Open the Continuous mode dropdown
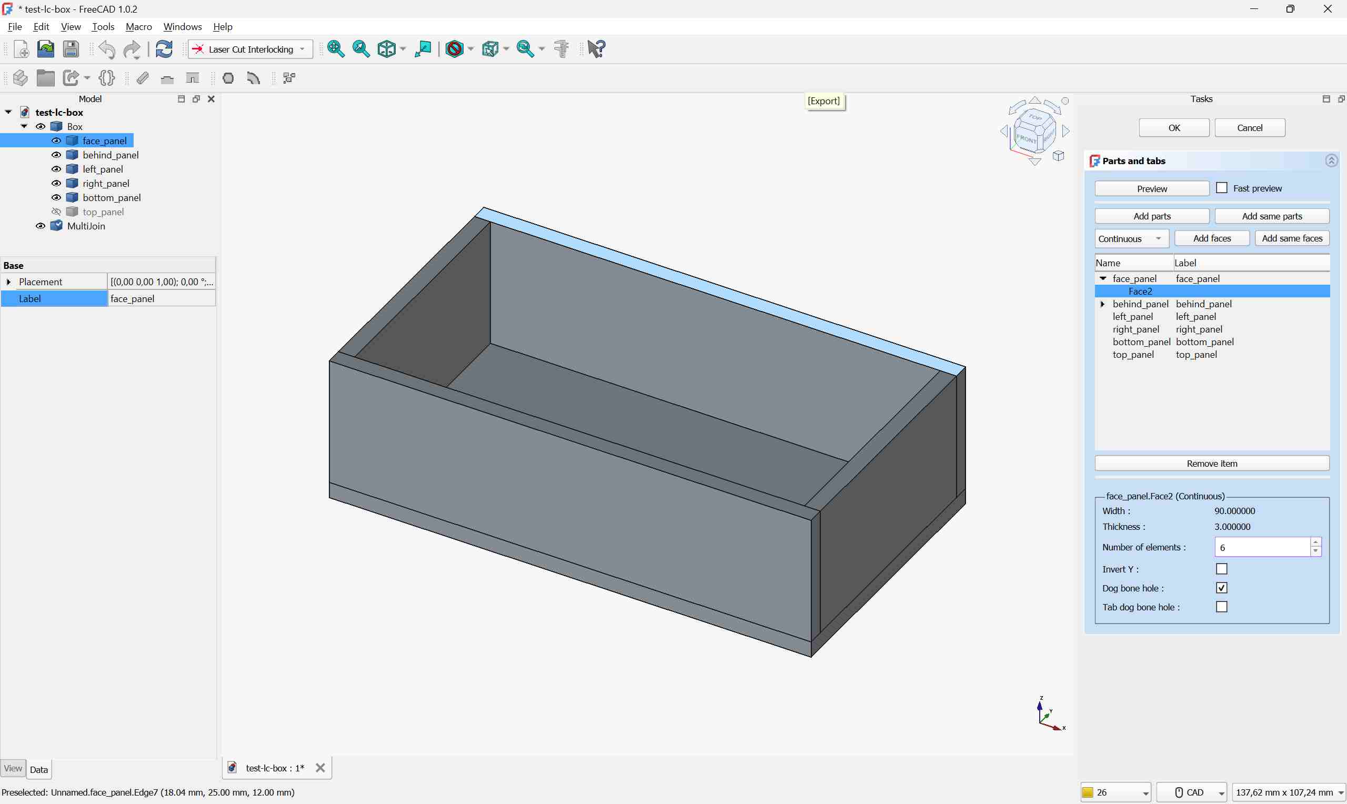Image resolution: width=1347 pixels, height=804 pixels. [1131, 238]
